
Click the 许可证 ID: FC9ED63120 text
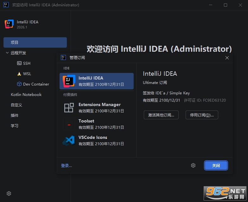pos(205,100)
